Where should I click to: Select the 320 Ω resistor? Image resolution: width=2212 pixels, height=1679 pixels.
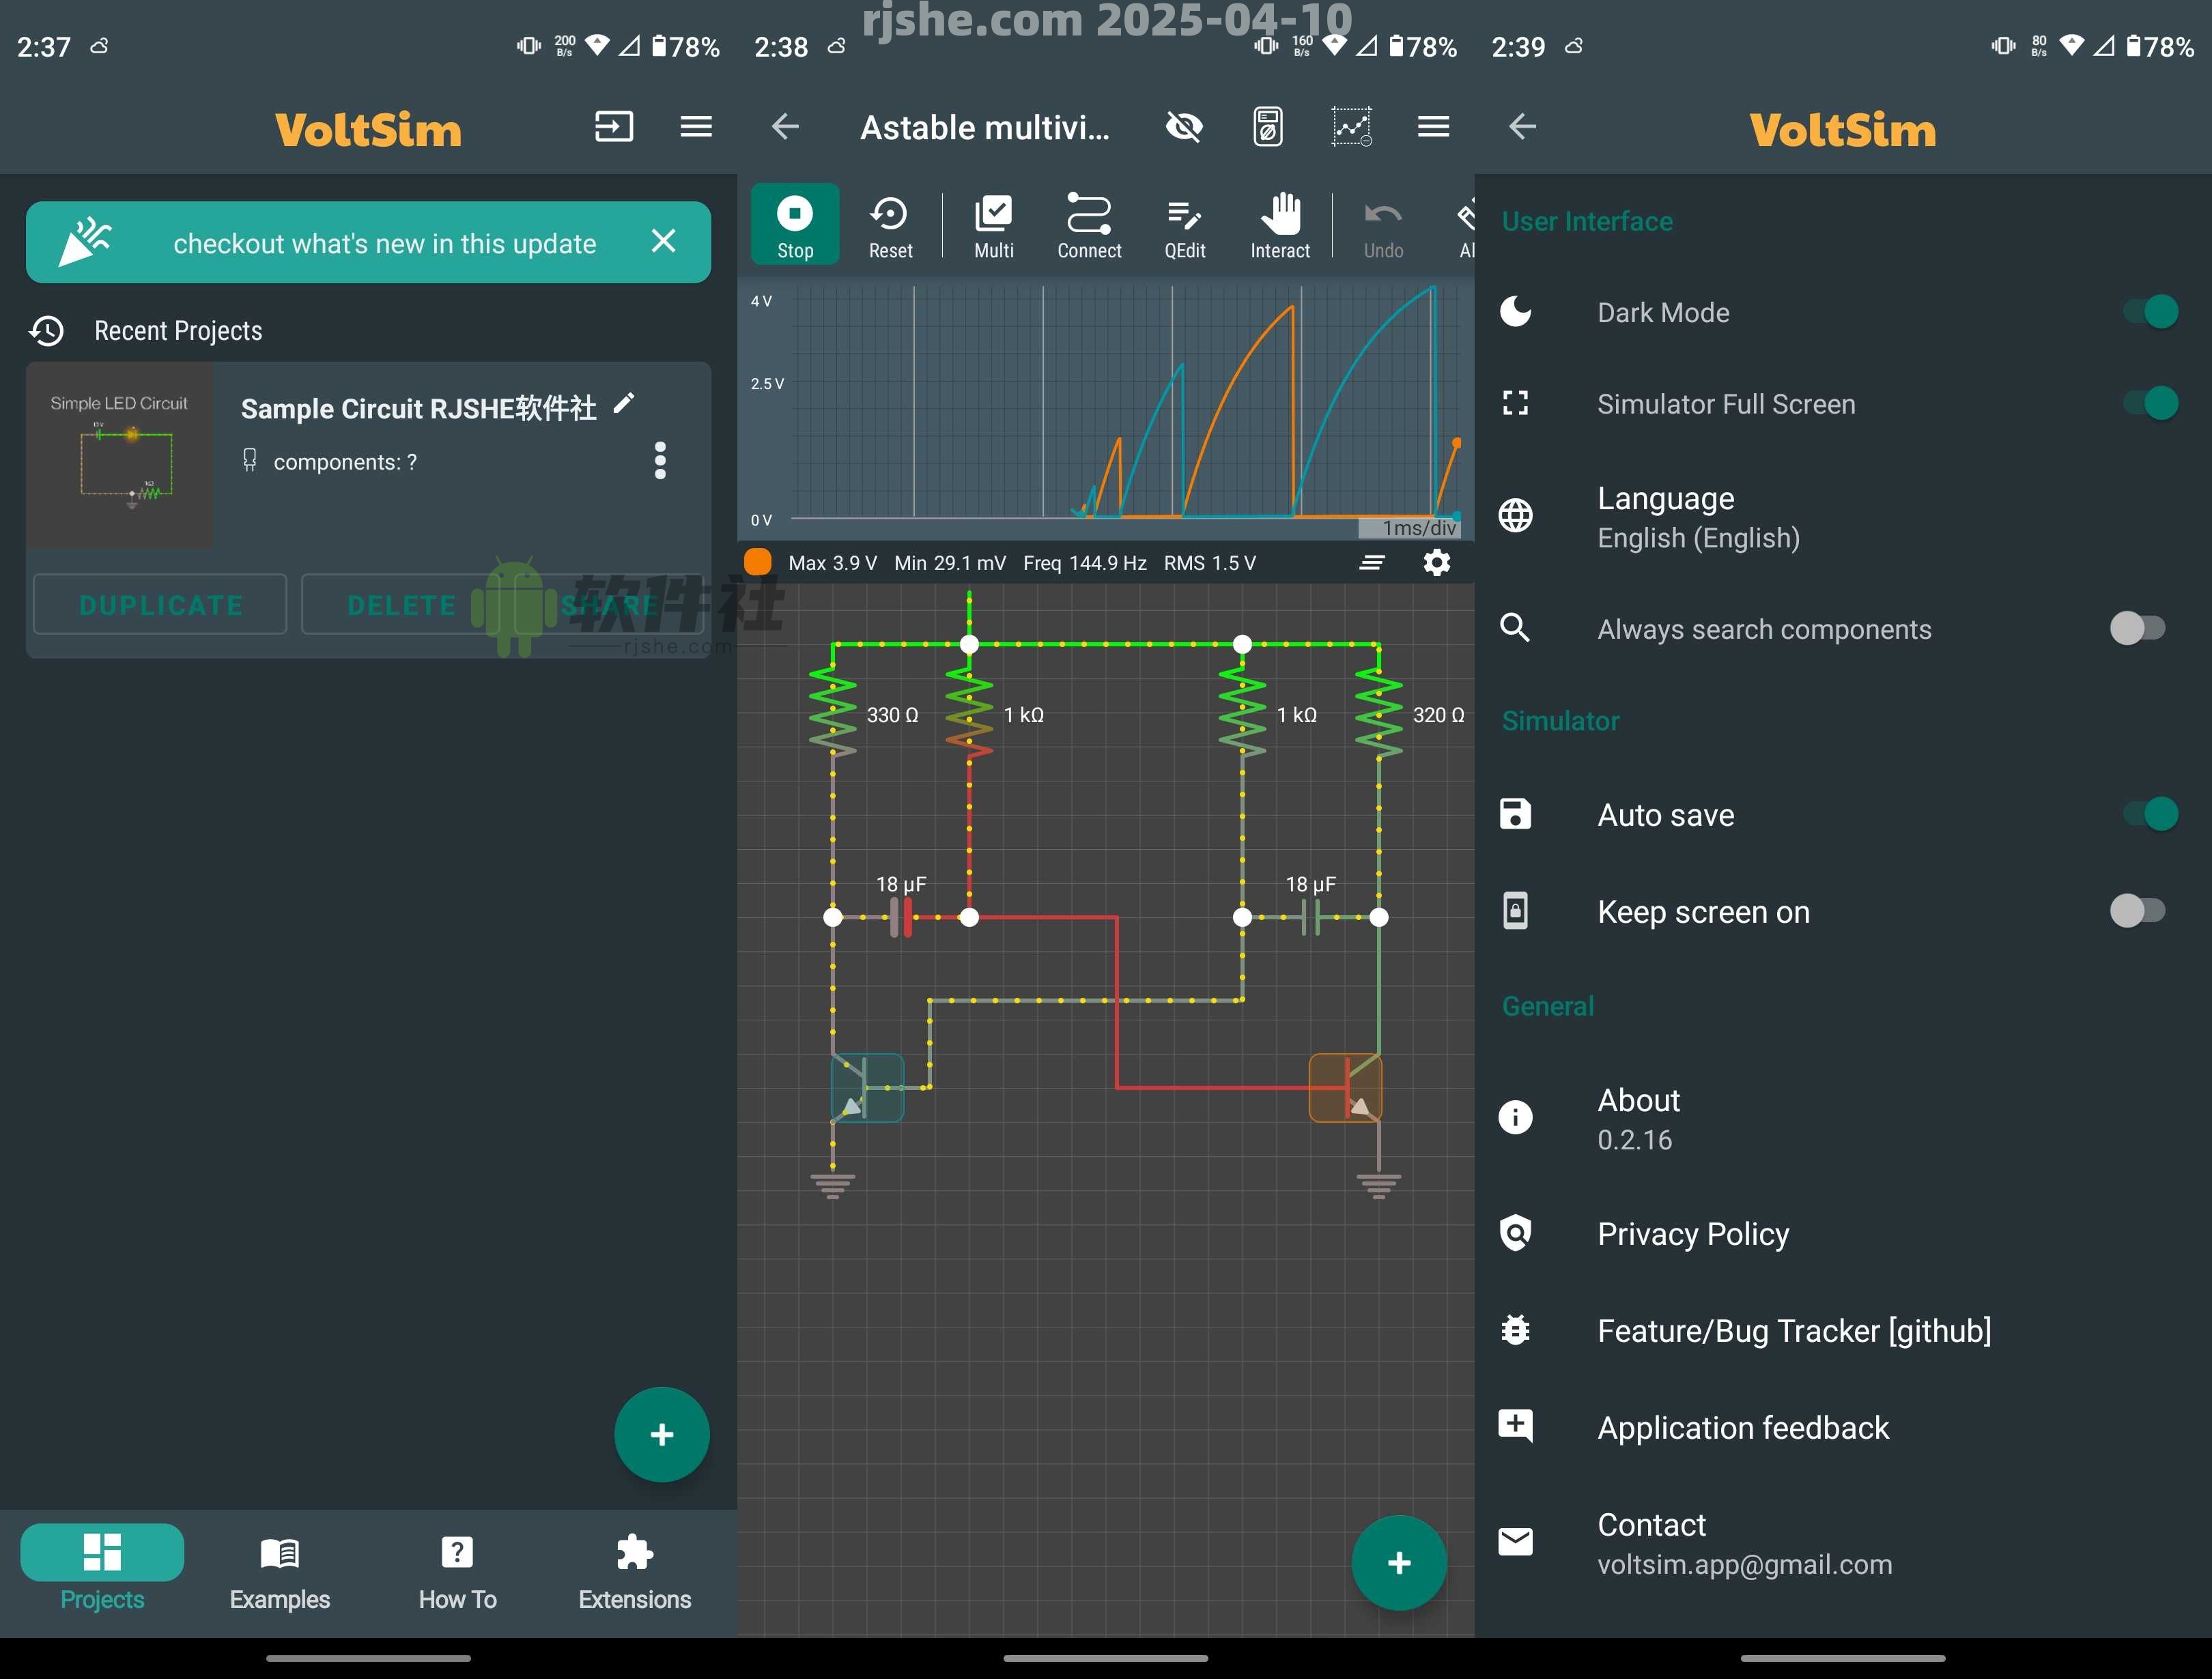1379,712
